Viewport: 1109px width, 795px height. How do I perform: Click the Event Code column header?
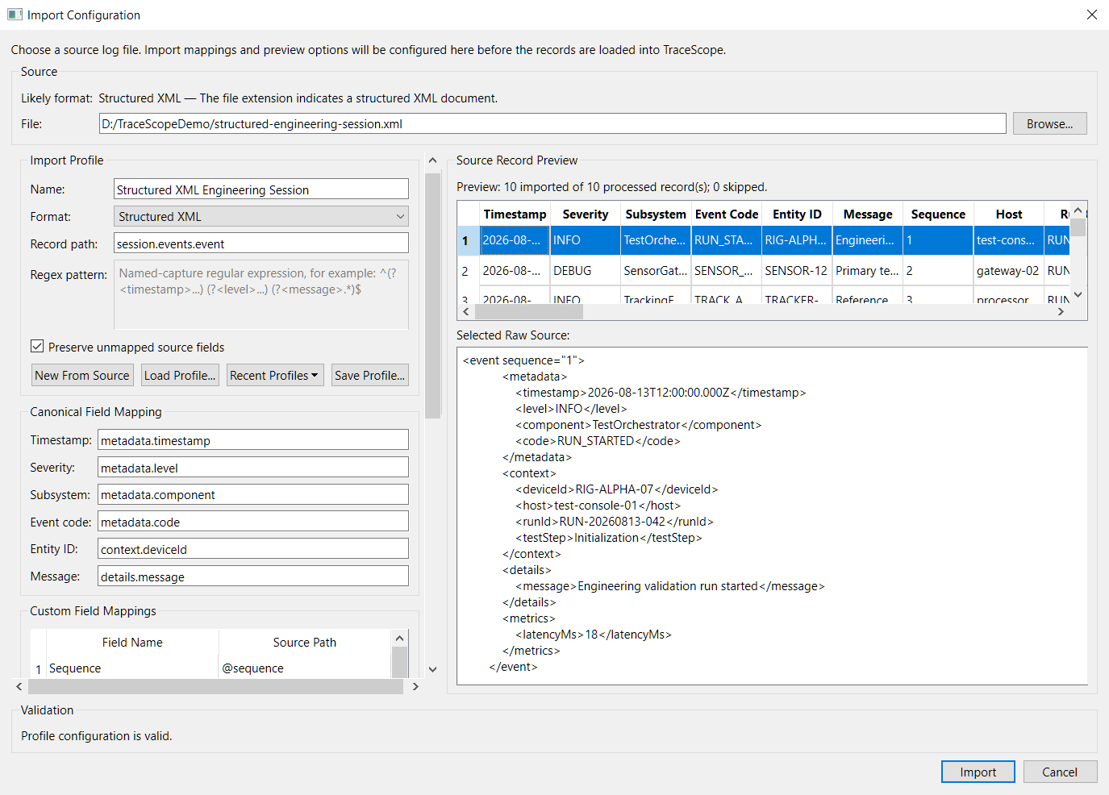coord(727,214)
